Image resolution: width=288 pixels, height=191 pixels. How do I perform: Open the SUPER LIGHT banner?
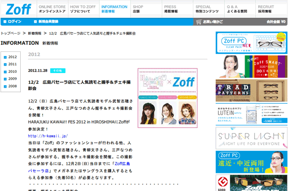(252, 138)
